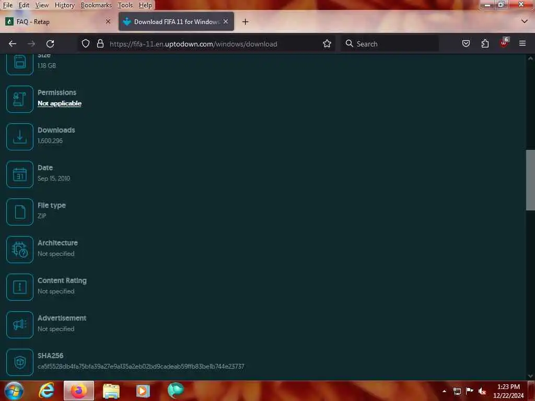535x401 pixels.
Task: Open the Bookmarks menu
Action: (x=96, y=5)
